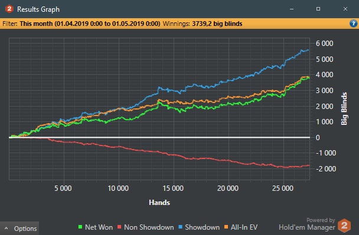Click the '25 000' x-axis label
359x235 pixels.
282,188
